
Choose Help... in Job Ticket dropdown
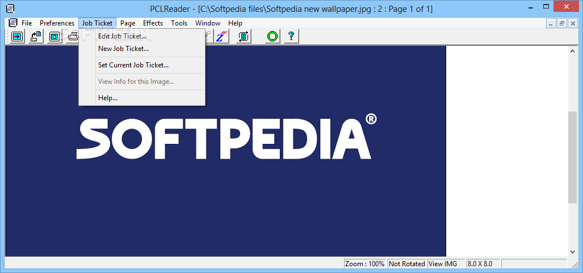[x=142, y=98]
